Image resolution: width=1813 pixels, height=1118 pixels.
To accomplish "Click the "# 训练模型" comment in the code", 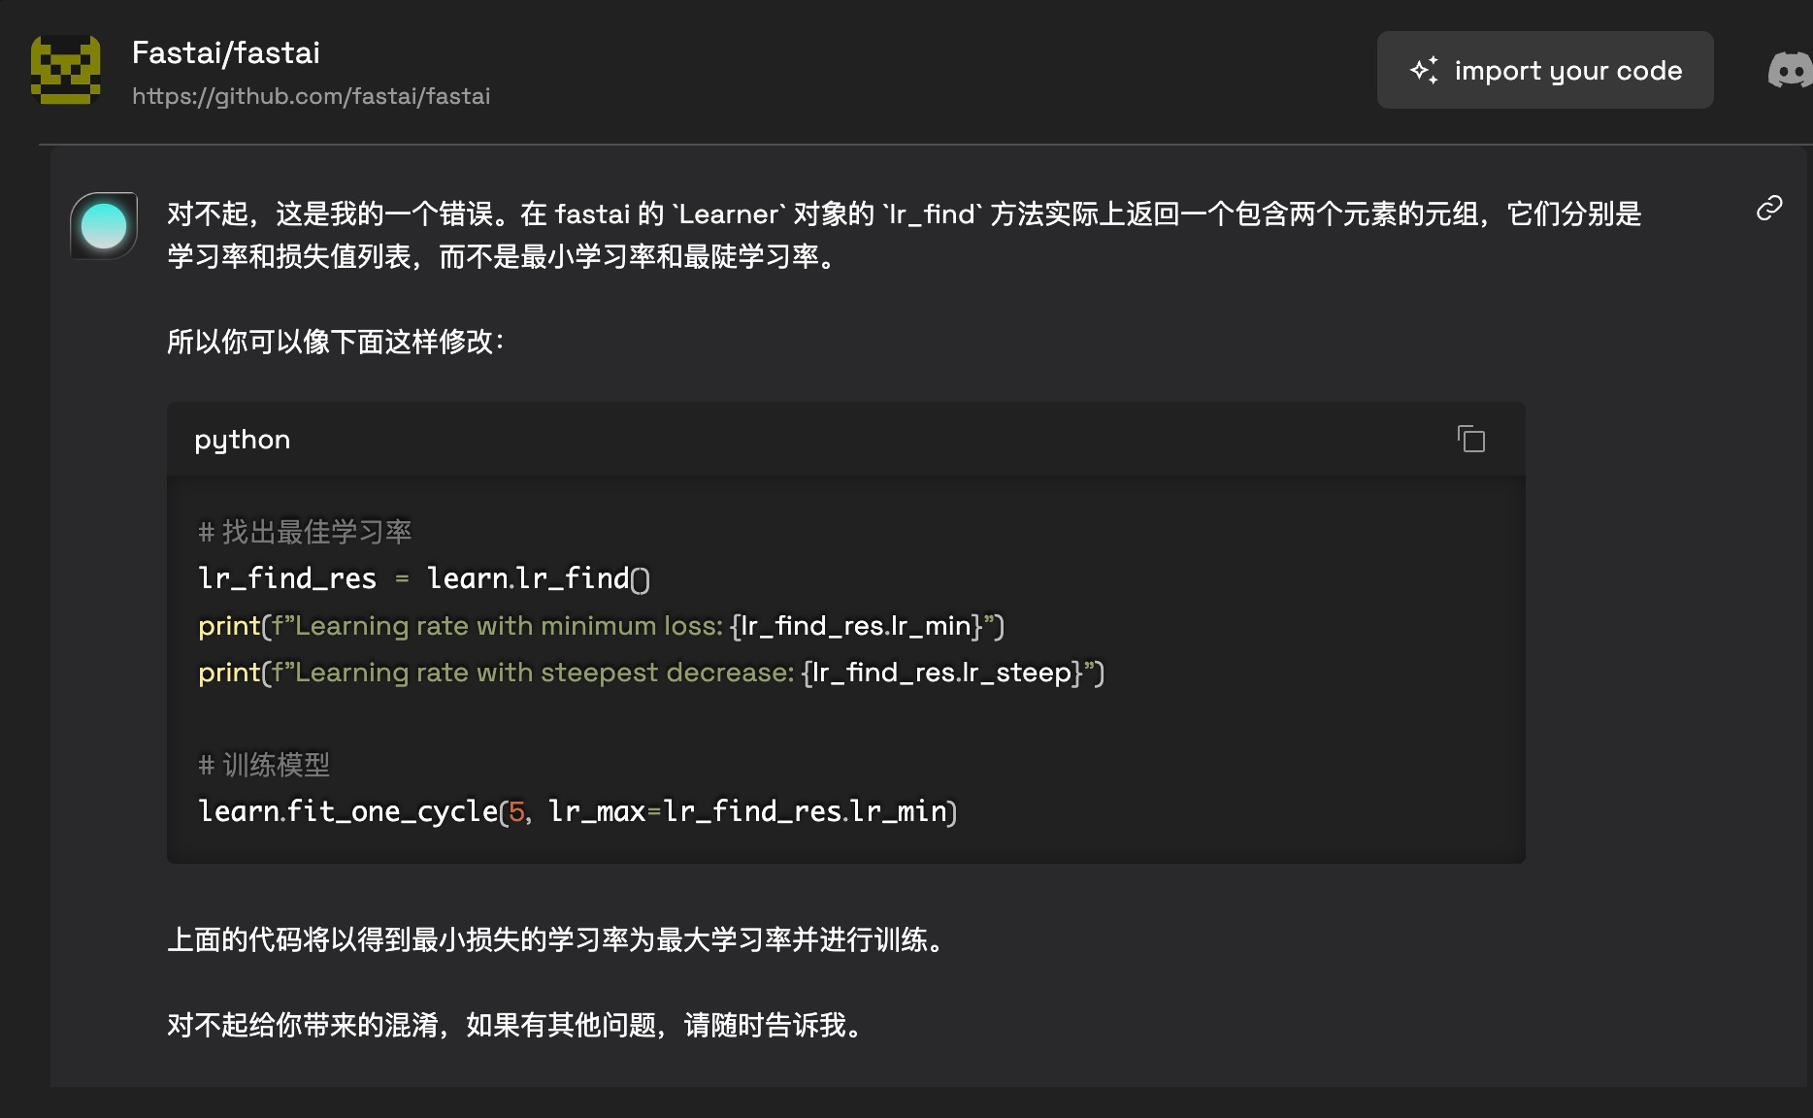I will click(264, 765).
